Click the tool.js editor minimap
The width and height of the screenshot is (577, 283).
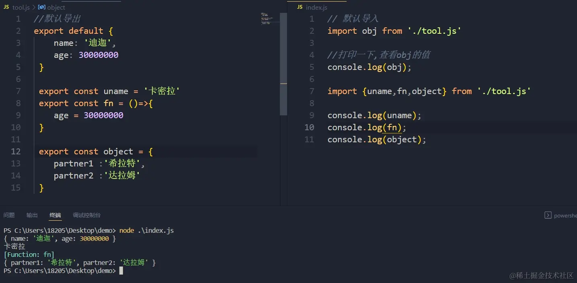pos(267,18)
